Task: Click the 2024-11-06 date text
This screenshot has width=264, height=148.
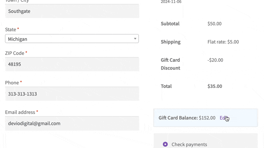Action: tap(171, 2)
